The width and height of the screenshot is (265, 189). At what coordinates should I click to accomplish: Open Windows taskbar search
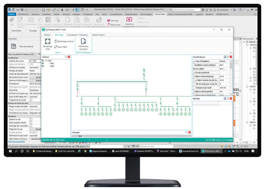pyautogui.click(x=16, y=151)
